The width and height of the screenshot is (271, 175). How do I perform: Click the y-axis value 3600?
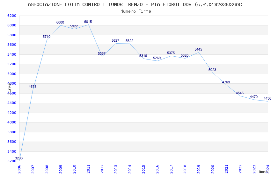coord(12,142)
